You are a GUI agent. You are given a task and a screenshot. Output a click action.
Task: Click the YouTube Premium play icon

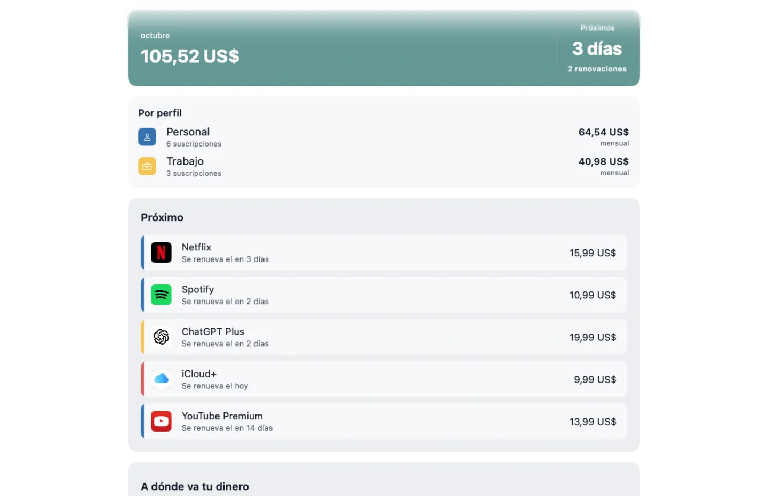click(x=161, y=421)
